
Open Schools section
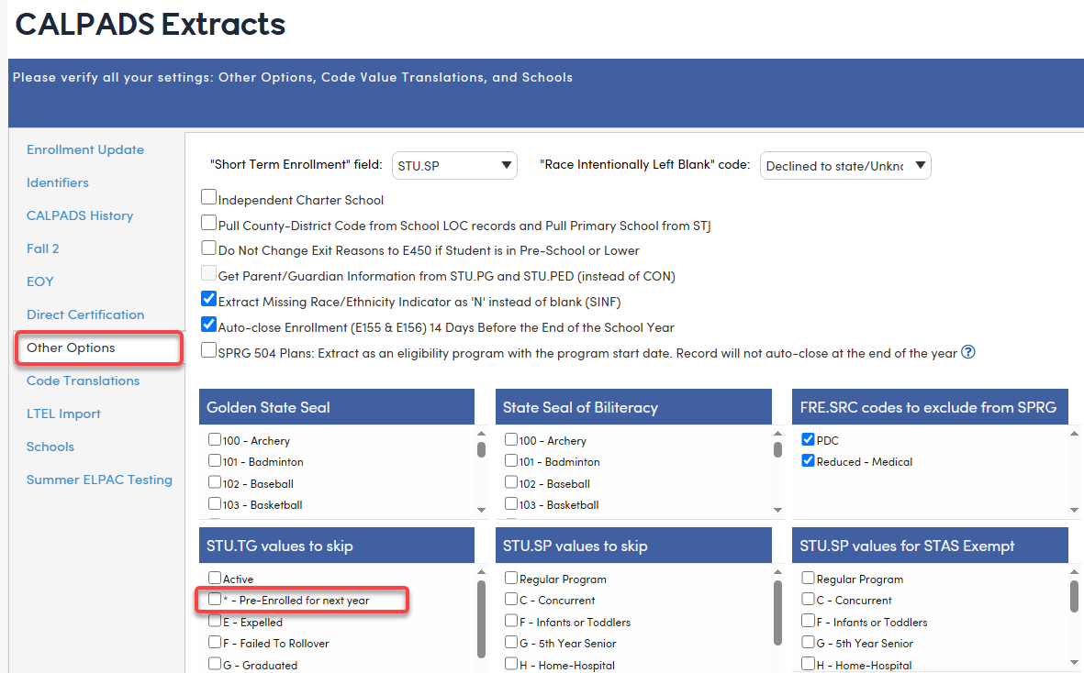point(50,447)
